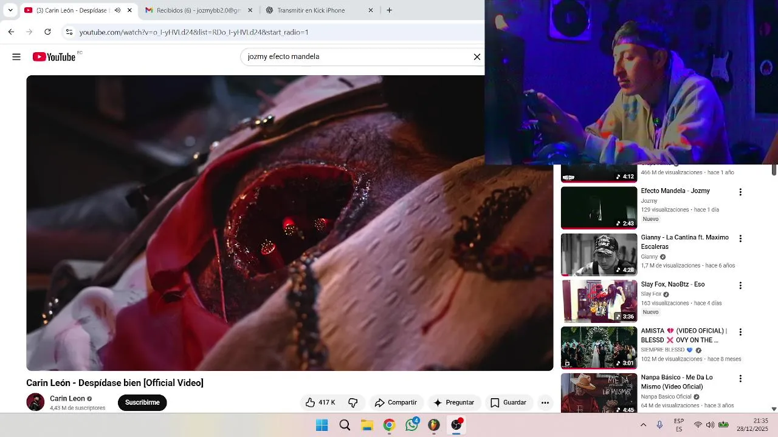Image resolution: width=778 pixels, height=437 pixels.
Task: Open Carin Leon channel avatar
Action: click(35, 402)
